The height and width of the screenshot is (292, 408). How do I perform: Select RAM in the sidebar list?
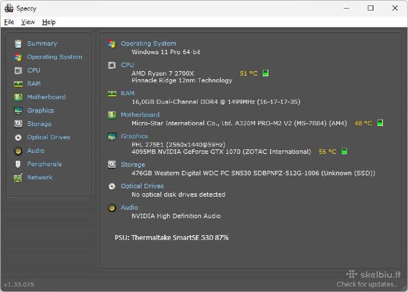34,83
